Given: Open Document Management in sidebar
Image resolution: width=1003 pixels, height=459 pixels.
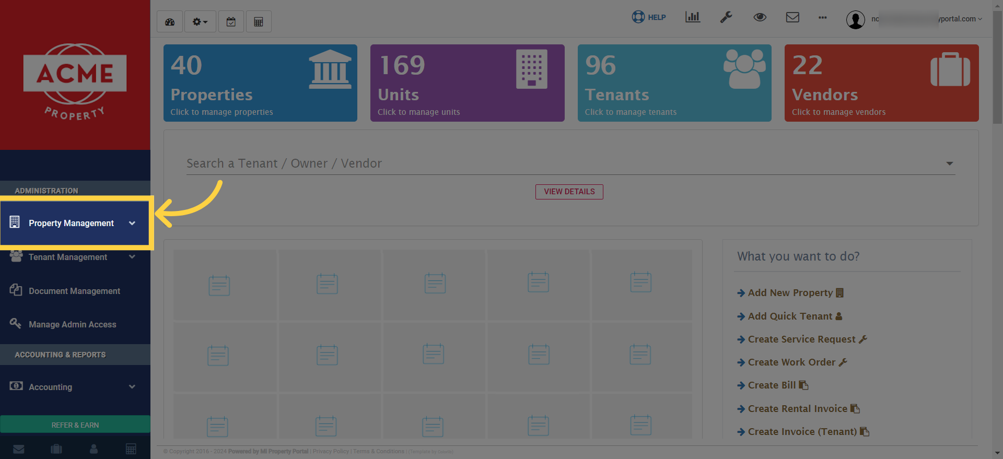Looking at the screenshot, I should (x=75, y=291).
